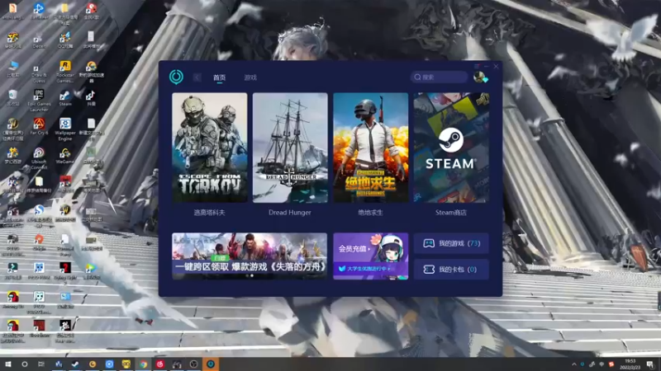Open the Windows Start menu
Viewport: 661px width, 371px height.
click(x=7, y=364)
